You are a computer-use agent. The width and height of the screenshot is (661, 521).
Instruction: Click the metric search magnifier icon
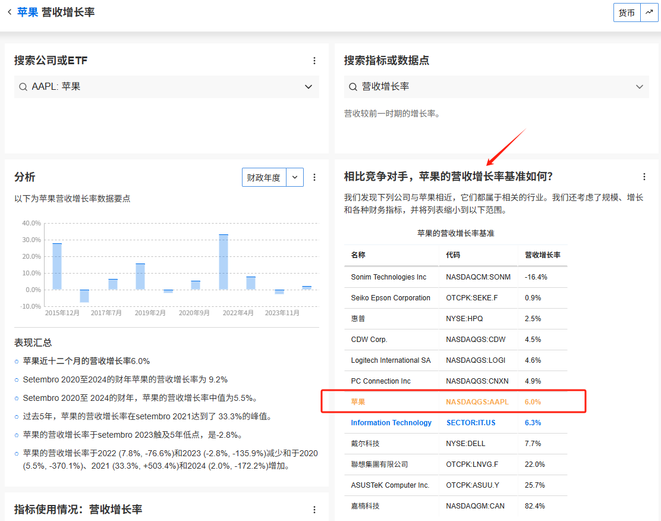click(x=353, y=87)
